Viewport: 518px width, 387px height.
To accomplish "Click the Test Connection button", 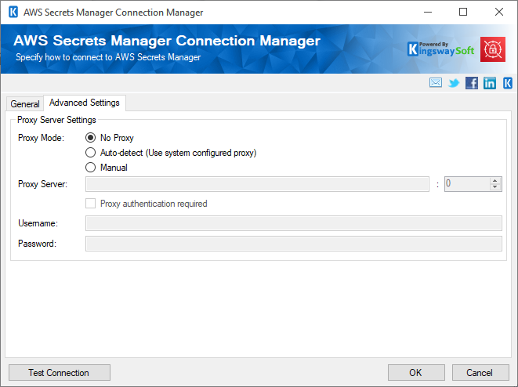I will [60, 372].
